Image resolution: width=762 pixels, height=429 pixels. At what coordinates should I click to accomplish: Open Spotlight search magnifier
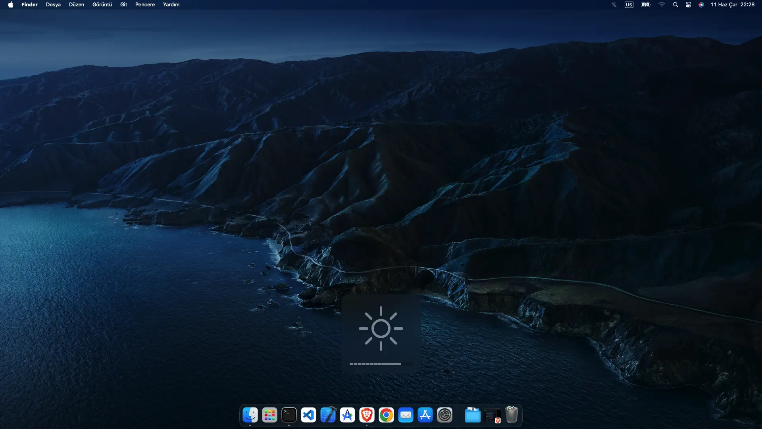[x=675, y=5]
